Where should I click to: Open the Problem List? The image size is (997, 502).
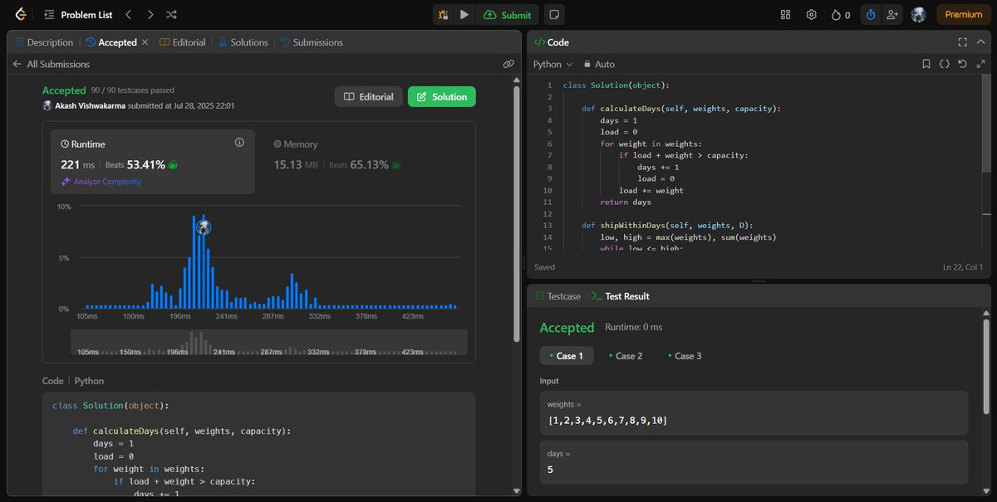[78, 15]
